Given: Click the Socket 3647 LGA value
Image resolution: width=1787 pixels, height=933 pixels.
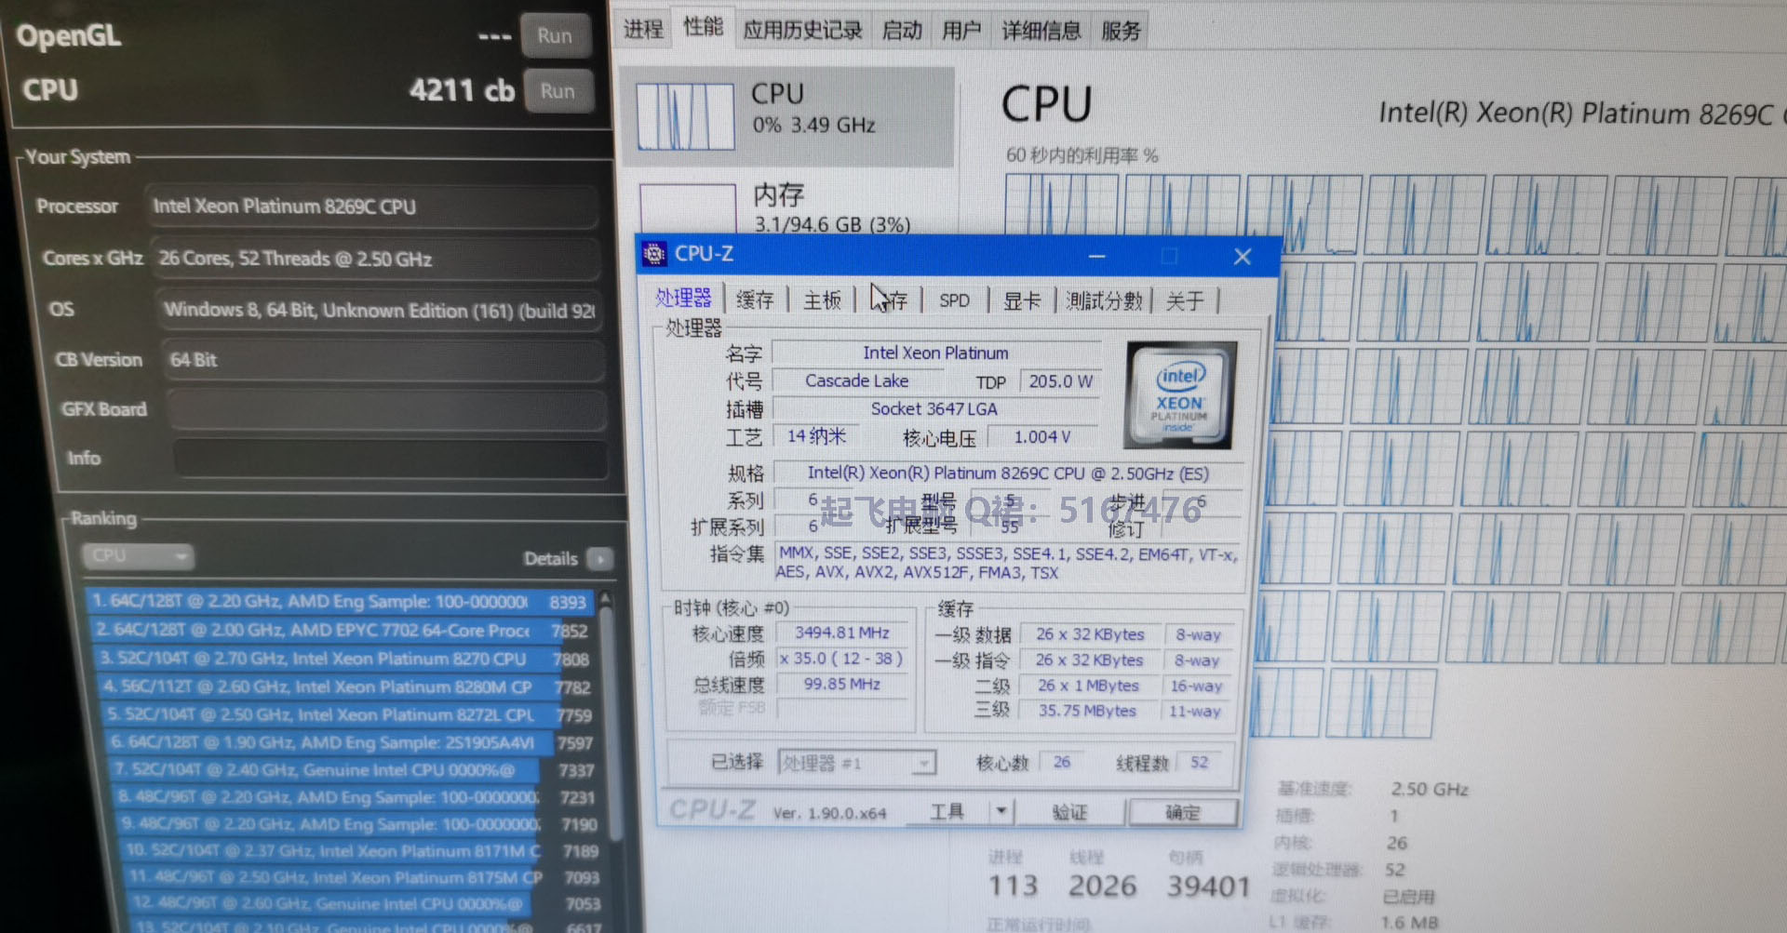Looking at the screenshot, I should coord(936,409).
